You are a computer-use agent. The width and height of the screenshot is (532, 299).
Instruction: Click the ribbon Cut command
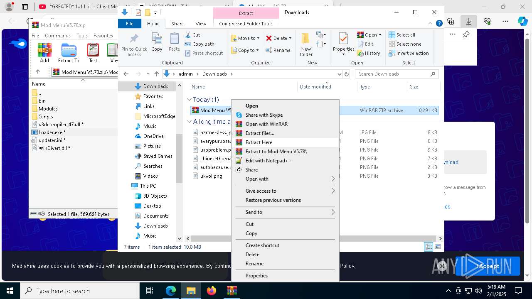coord(192,35)
